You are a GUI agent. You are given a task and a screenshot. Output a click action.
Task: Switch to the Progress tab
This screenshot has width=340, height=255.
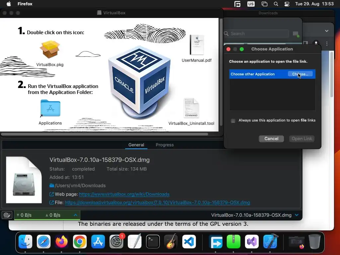click(x=165, y=145)
